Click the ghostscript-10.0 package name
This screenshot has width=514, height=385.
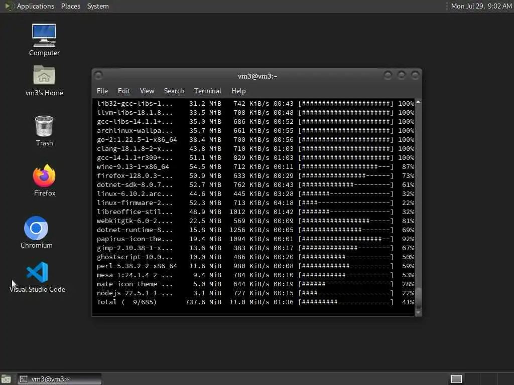point(135,257)
